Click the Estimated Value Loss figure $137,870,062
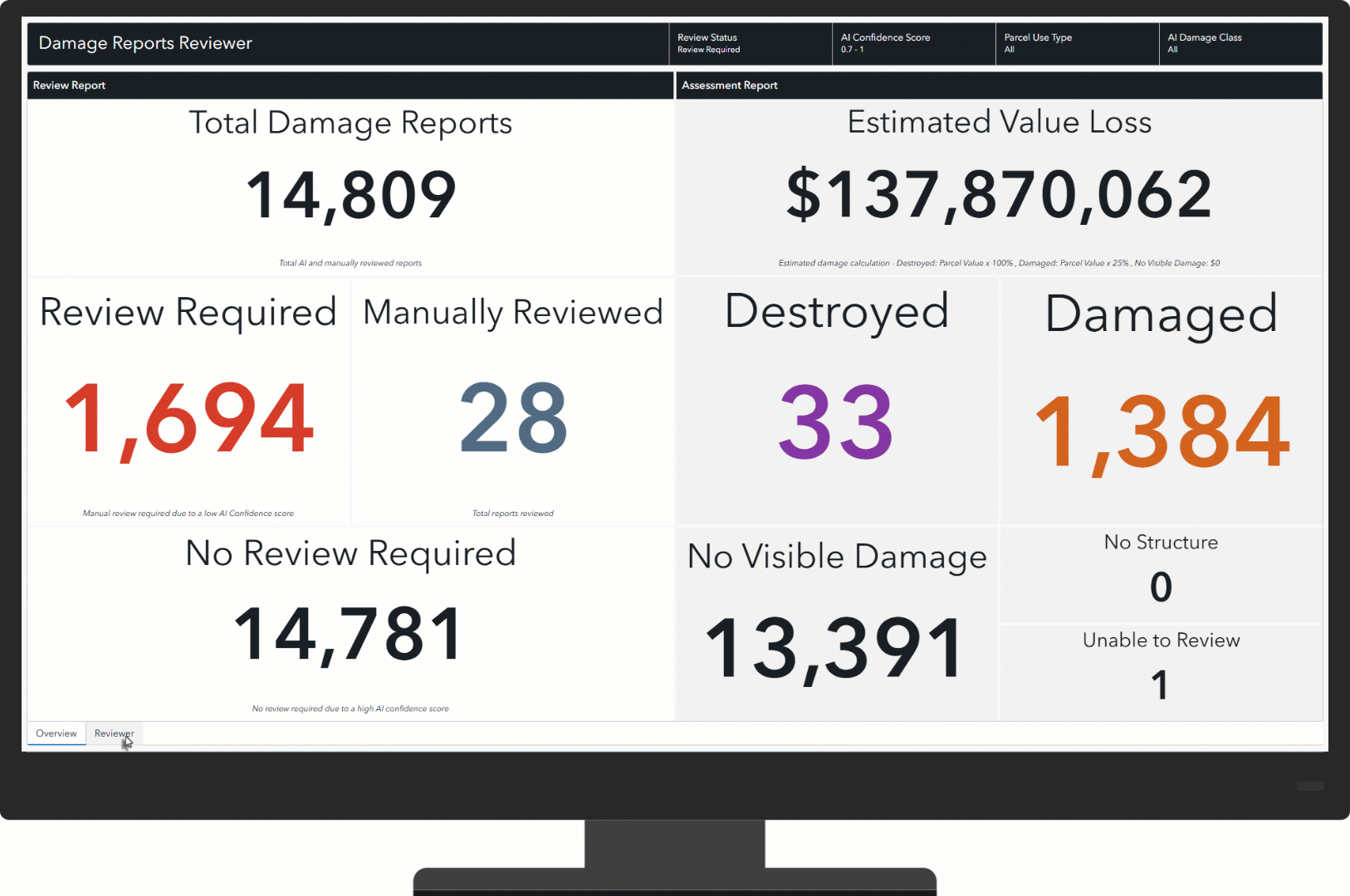 [1000, 195]
